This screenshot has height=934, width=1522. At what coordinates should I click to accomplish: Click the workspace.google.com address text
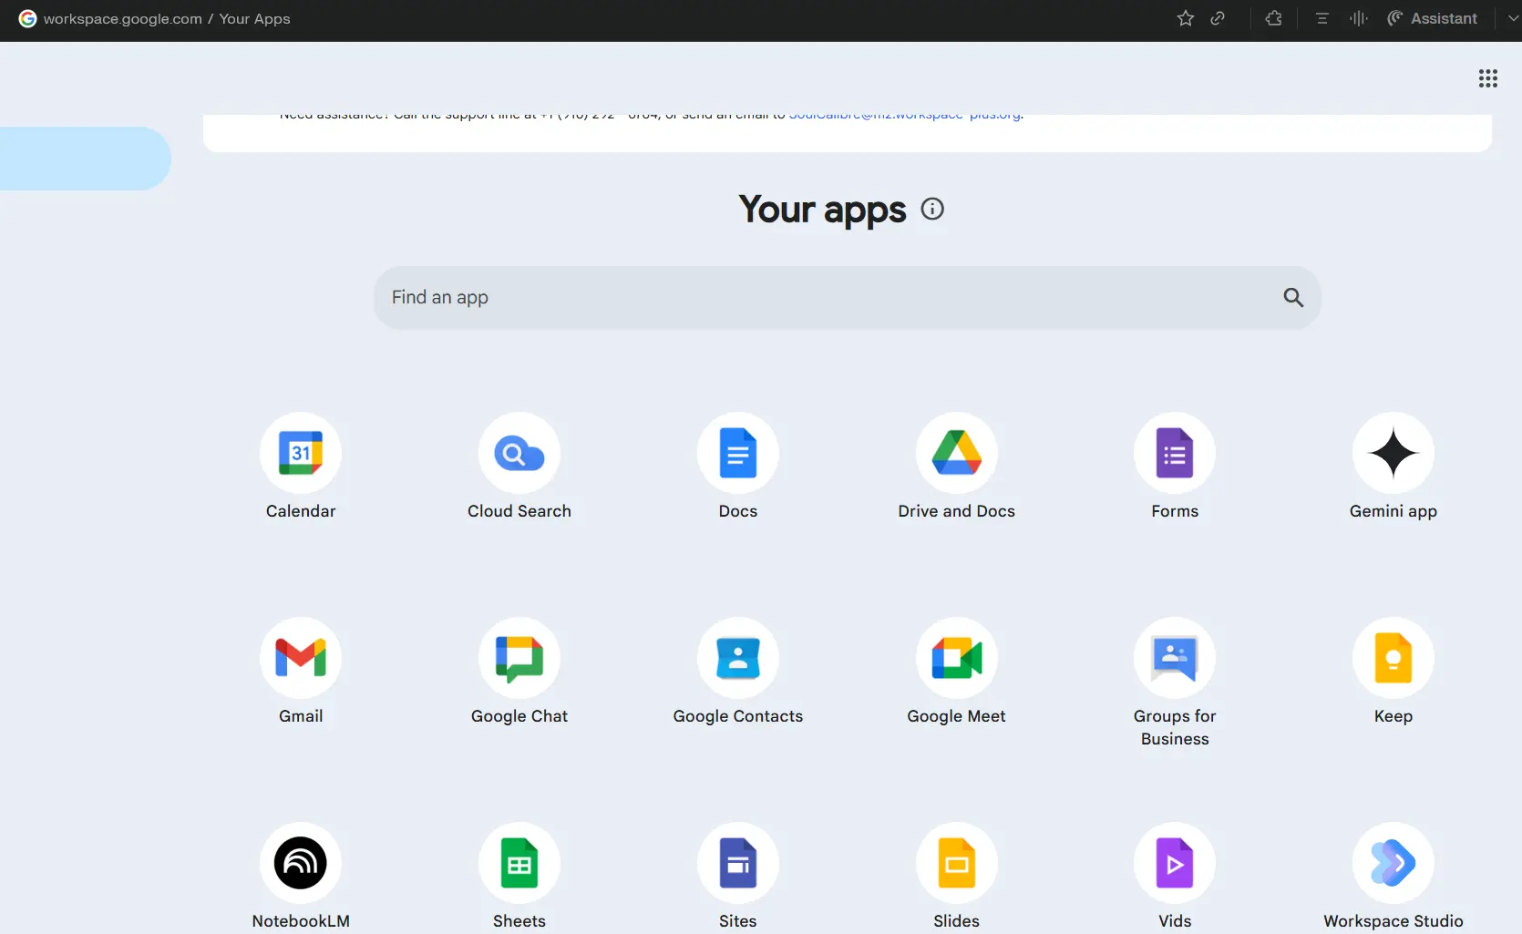click(123, 19)
